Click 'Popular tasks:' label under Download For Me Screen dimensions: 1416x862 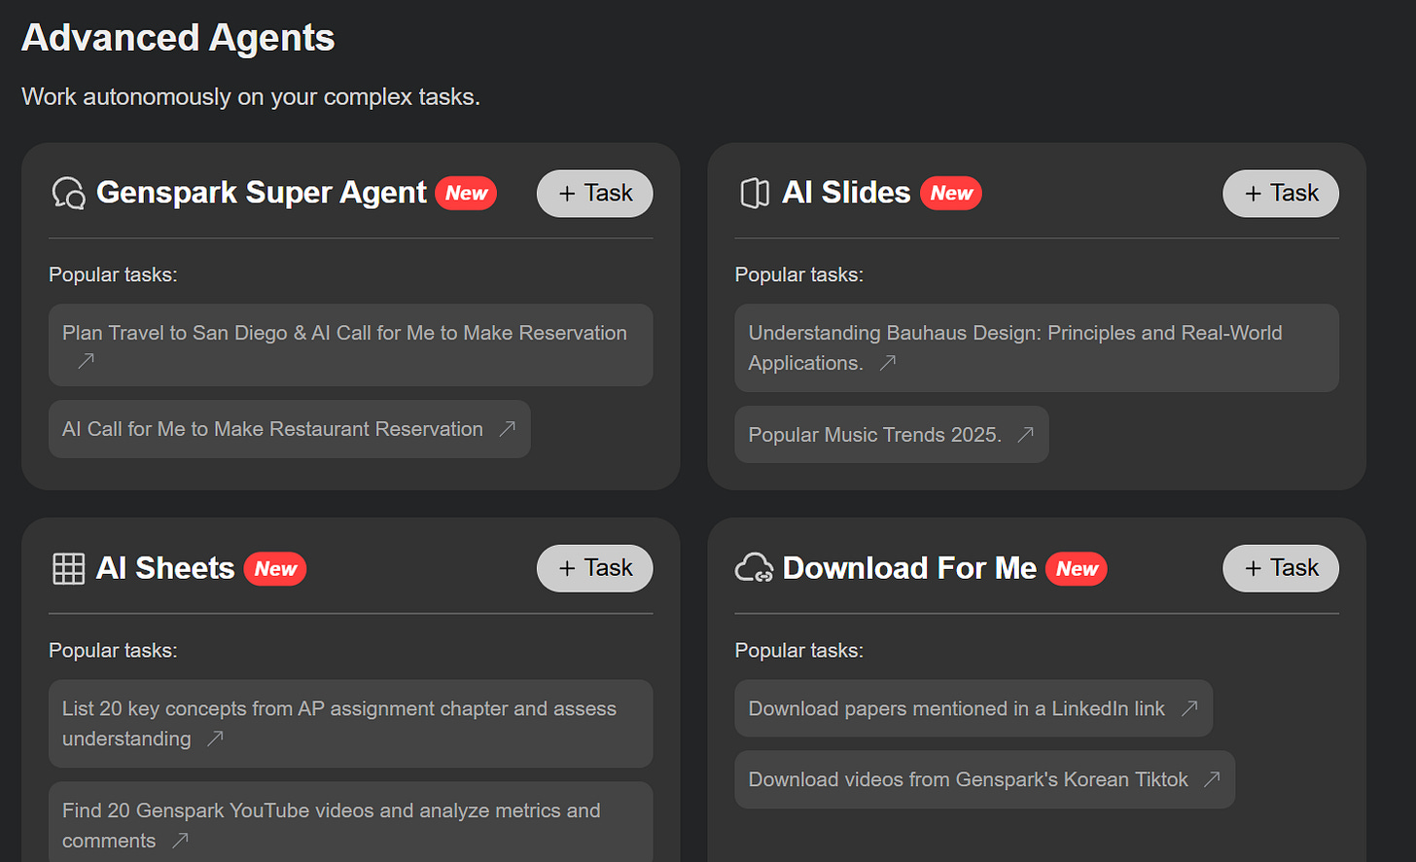[798, 651]
